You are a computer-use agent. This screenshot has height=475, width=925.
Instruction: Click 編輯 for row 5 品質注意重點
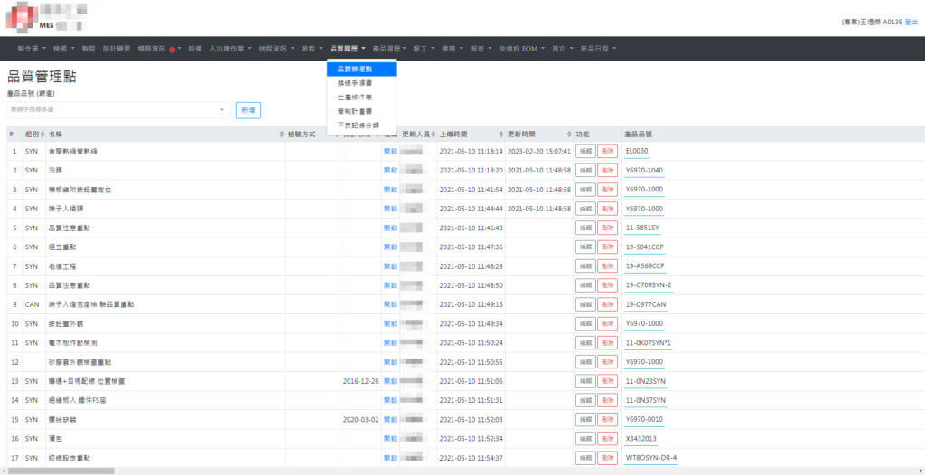(x=585, y=228)
